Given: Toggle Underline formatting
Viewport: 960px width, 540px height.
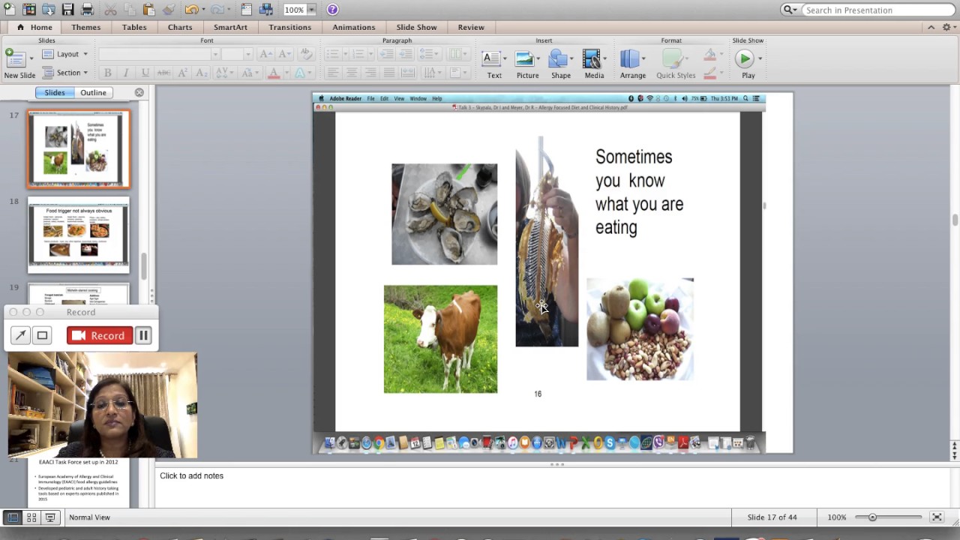Looking at the screenshot, I should pos(145,73).
